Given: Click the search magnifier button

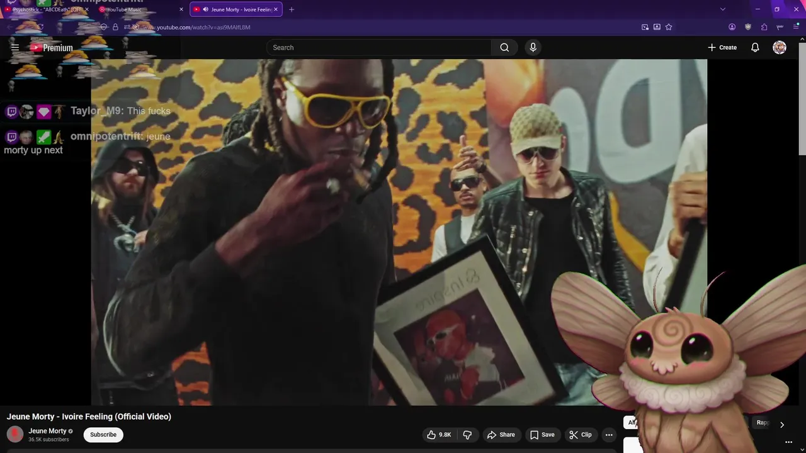Looking at the screenshot, I should [x=504, y=47].
